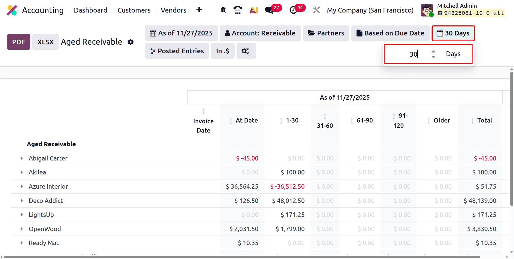This screenshot has width=514, height=259.
Task: Open the Posted Entries options dropdown
Action: pyautogui.click(x=177, y=51)
